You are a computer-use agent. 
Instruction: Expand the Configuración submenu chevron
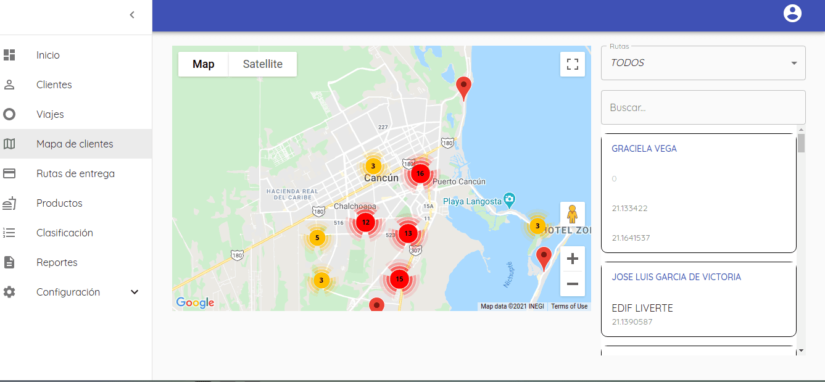click(x=135, y=292)
